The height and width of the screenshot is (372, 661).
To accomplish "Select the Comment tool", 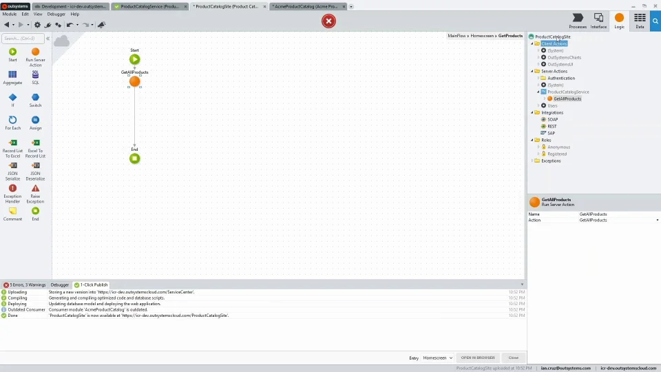I will 12,214.
